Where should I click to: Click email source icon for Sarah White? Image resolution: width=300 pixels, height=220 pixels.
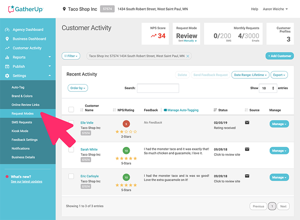point(247,149)
